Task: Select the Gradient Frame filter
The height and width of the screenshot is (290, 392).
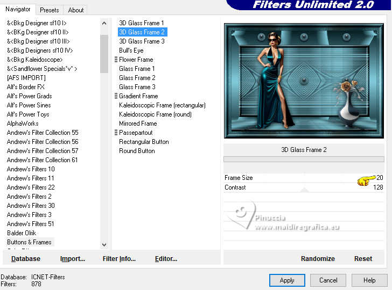Action: point(138,96)
